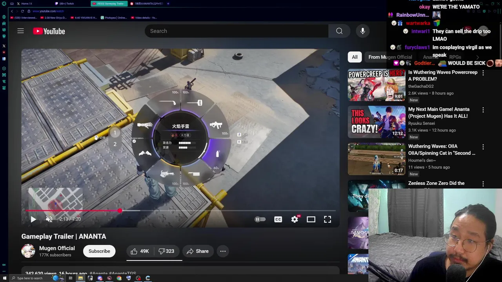The width and height of the screenshot is (502, 282).
Task: Play the ANANTA gameplay trailer video
Action: (x=33, y=219)
